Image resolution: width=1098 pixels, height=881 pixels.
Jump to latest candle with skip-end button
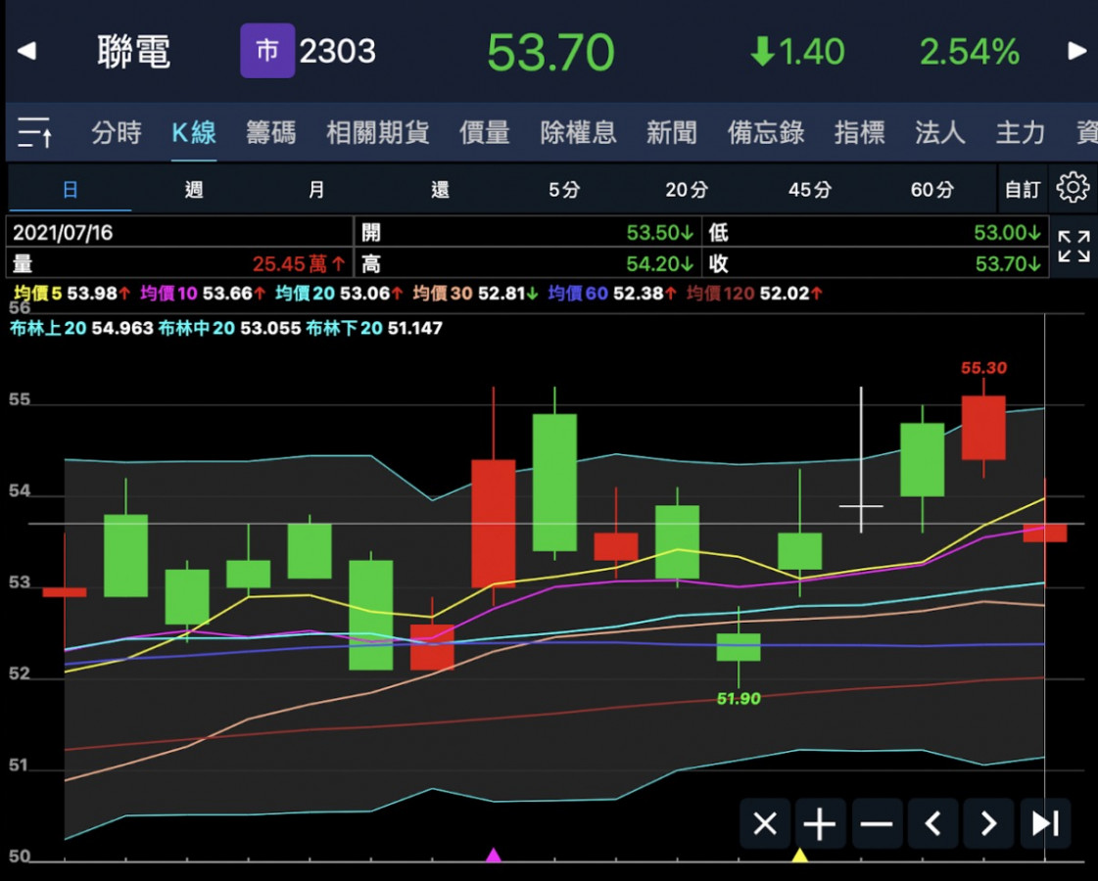1045,824
